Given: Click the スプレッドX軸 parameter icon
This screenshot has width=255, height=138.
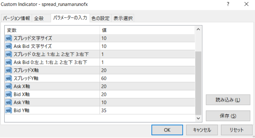Looking at the screenshot, I should point(9,70).
